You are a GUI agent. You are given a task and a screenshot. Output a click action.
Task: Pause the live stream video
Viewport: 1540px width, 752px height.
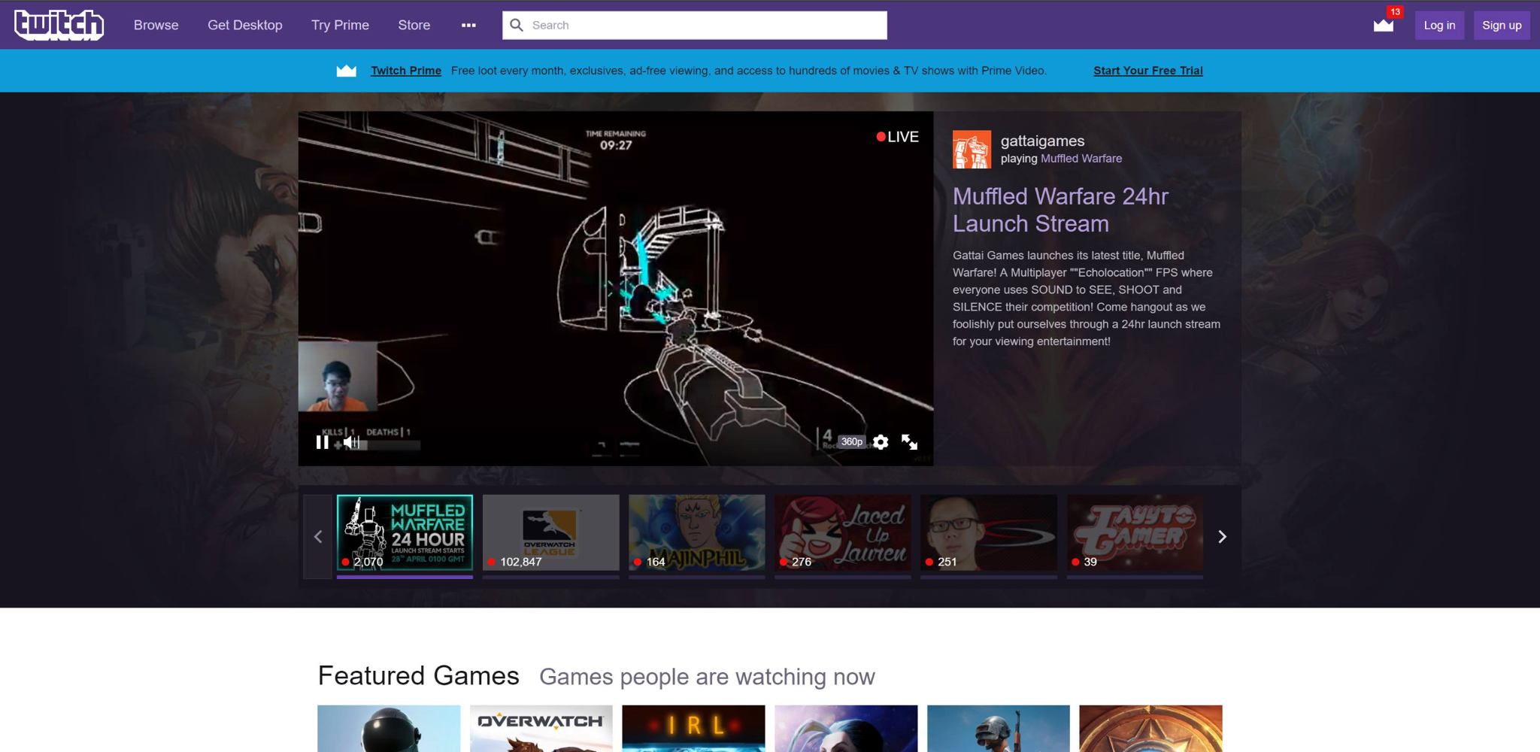[322, 442]
